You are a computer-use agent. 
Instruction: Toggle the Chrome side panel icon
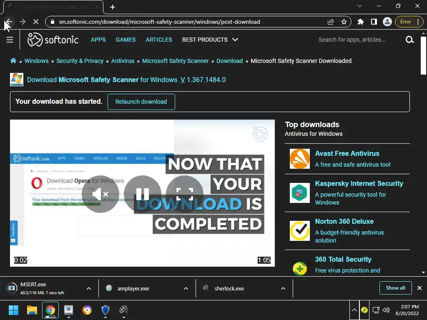374,22
